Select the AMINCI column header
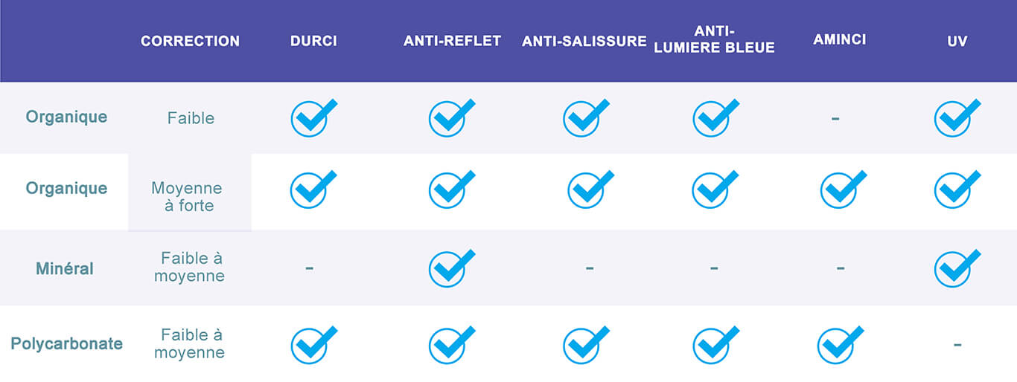1017x382 pixels. [840, 39]
